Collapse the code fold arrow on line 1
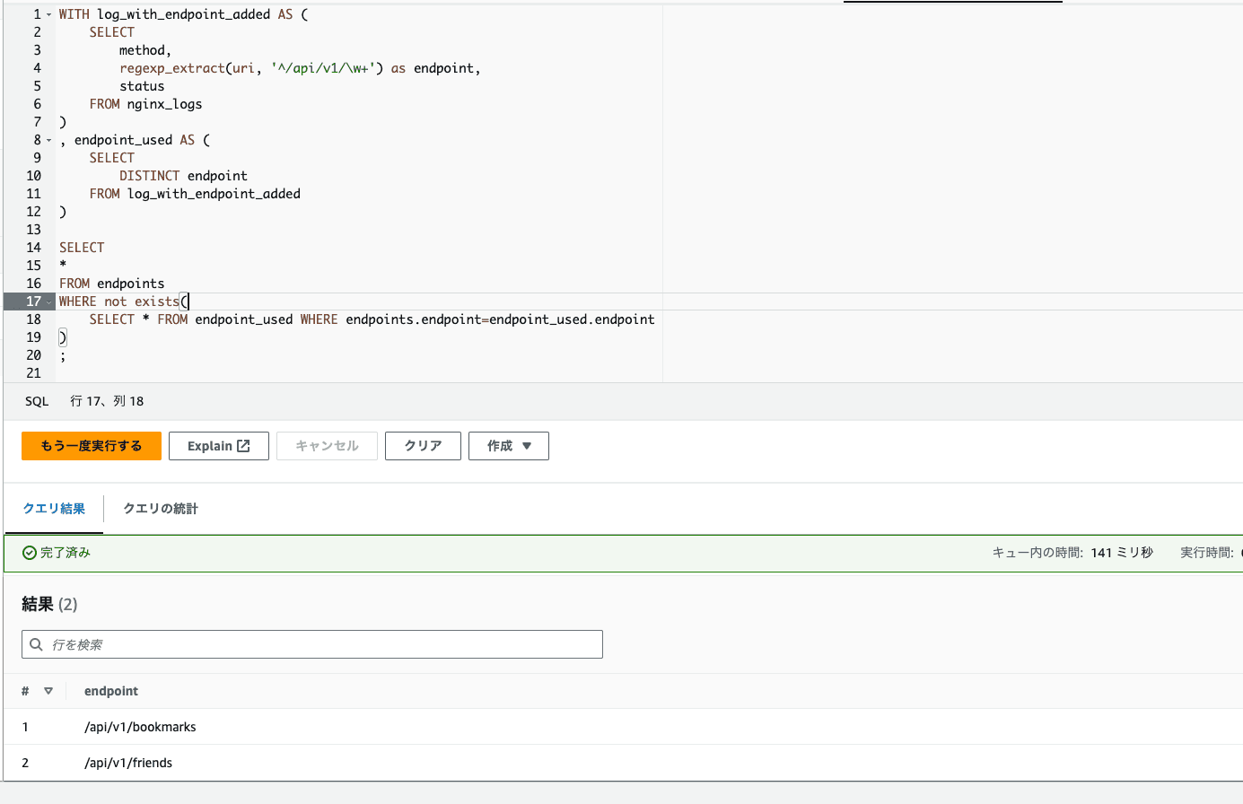The width and height of the screenshot is (1243, 804). (49, 15)
